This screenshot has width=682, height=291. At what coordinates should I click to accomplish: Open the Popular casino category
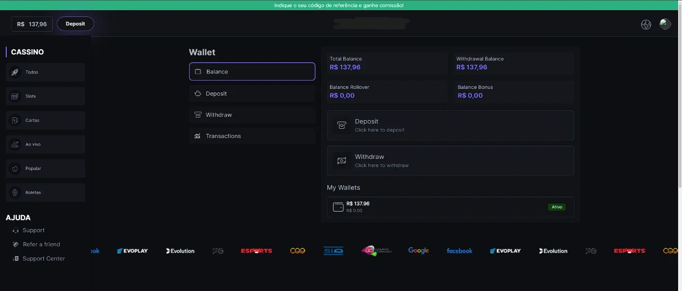point(45,169)
